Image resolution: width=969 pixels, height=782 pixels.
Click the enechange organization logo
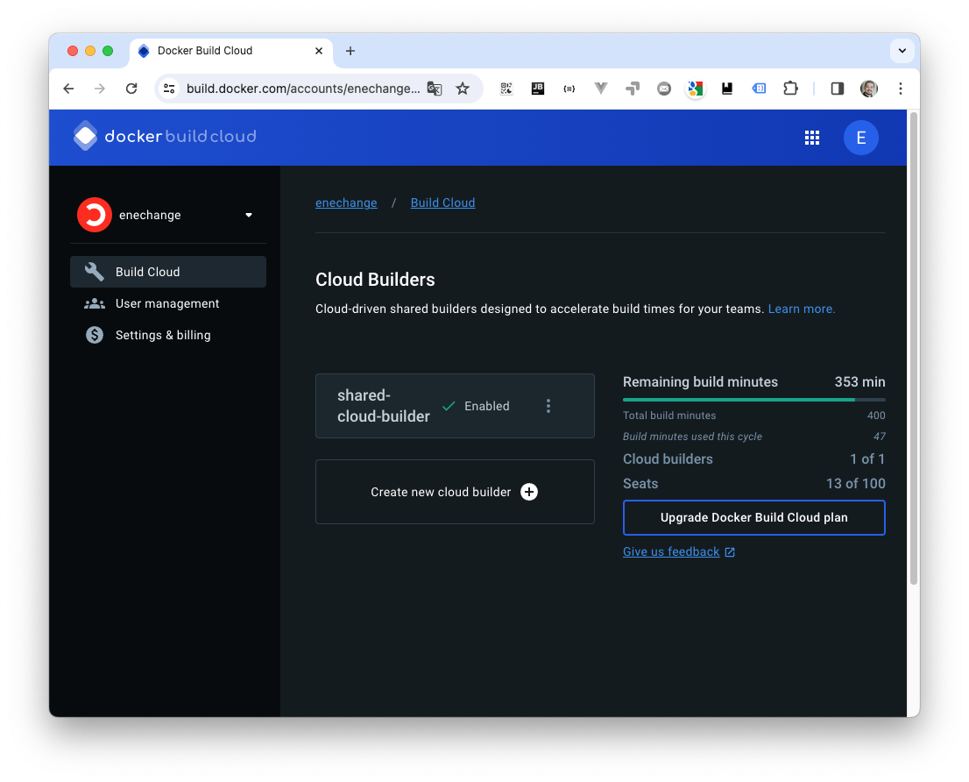(x=94, y=215)
